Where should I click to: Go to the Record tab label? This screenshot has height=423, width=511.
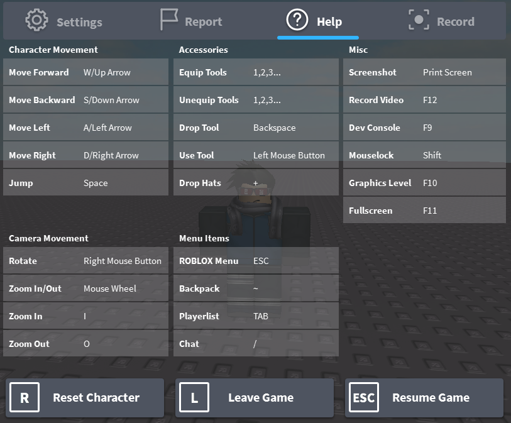[x=455, y=22]
